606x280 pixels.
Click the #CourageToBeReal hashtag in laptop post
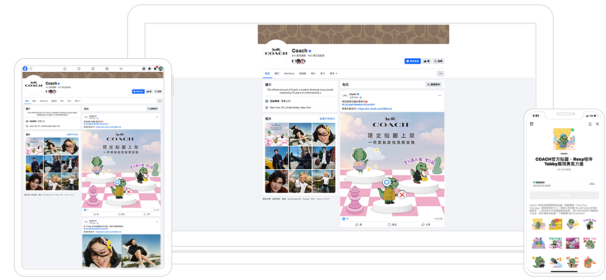tap(352, 105)
